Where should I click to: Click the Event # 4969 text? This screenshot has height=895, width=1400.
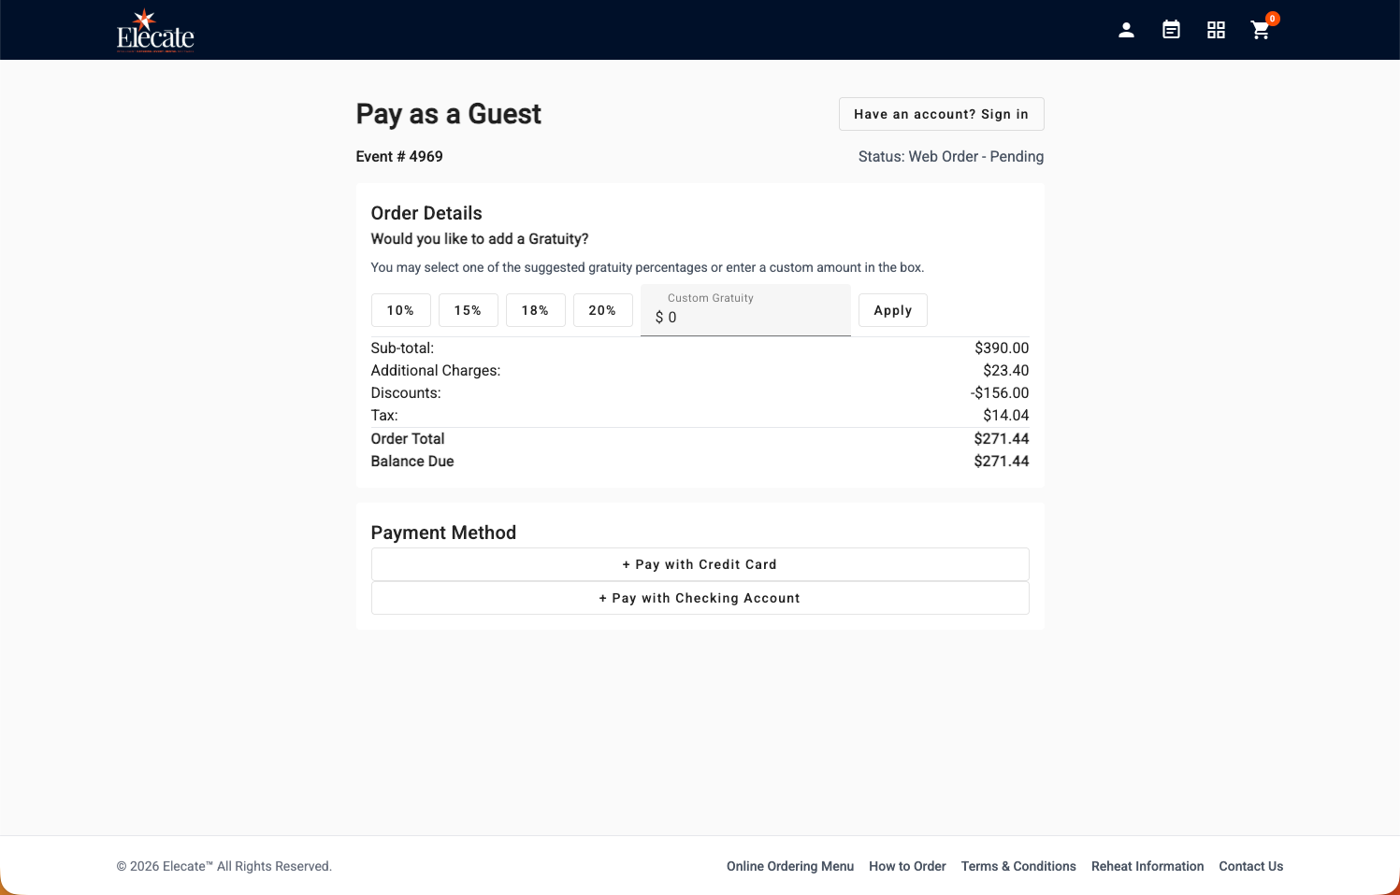pyautogui.click(x=399, y=156)
